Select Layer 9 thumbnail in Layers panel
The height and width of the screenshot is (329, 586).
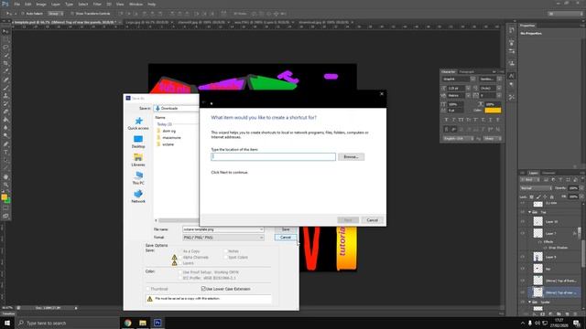pyautogui.click(x=537, y=257)
